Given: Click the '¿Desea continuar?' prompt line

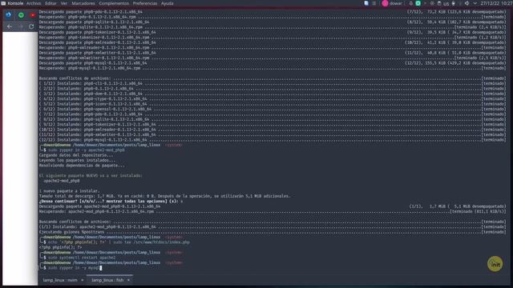Looking at the screenshot, I should click(x=111, y=201).
